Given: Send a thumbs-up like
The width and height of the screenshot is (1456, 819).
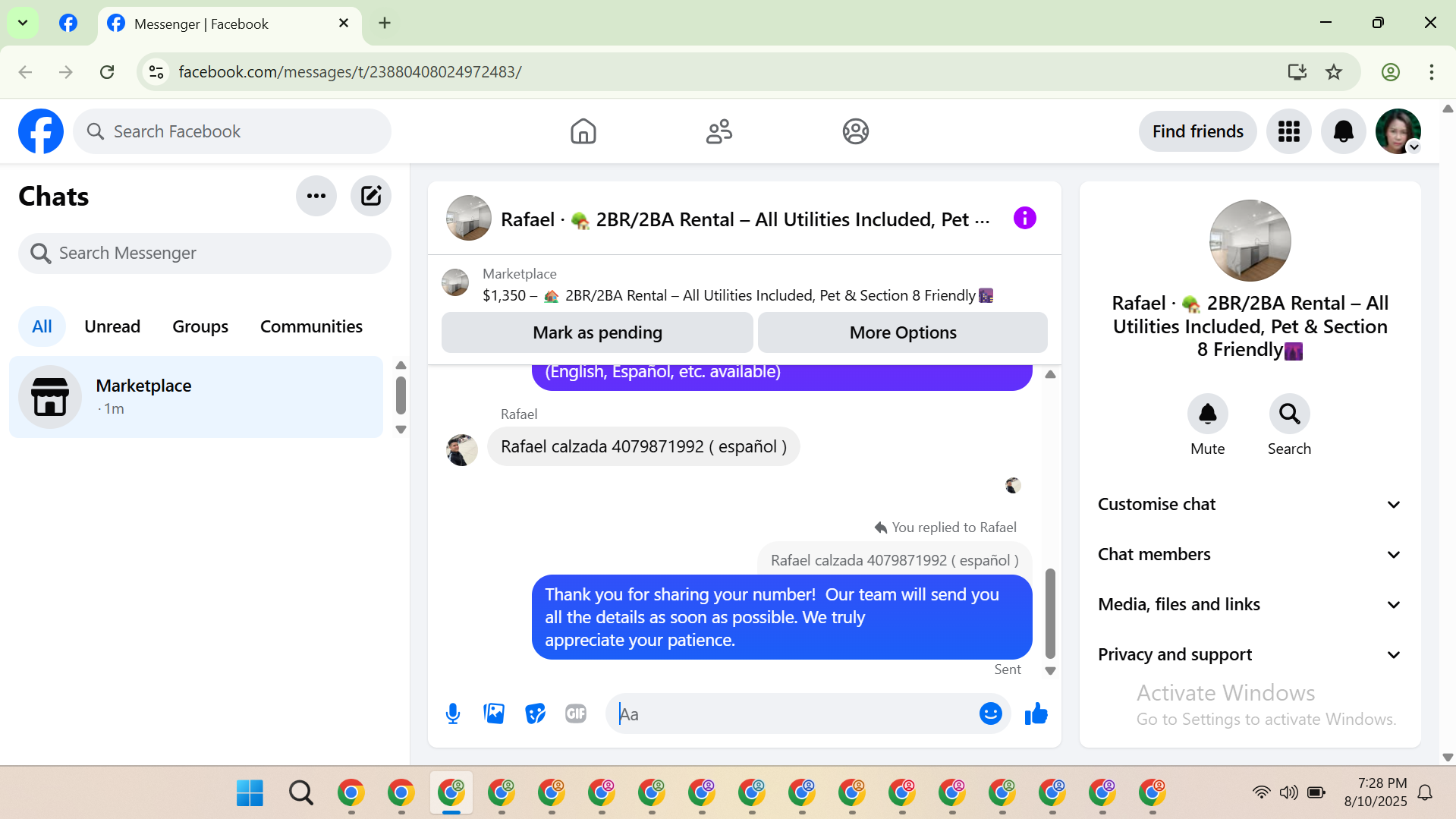Looking at the screenshot, I should [1036, 713].
